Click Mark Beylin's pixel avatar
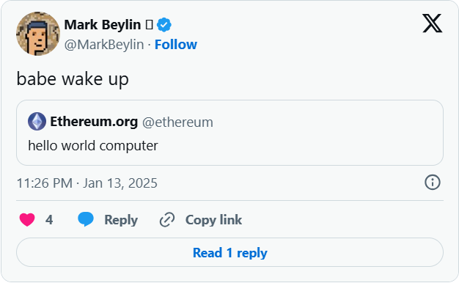This screenshot has width=459, height=283. 38,34
